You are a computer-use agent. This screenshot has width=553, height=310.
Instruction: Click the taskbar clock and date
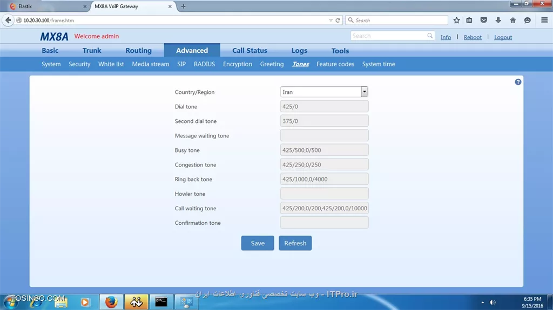532,302
